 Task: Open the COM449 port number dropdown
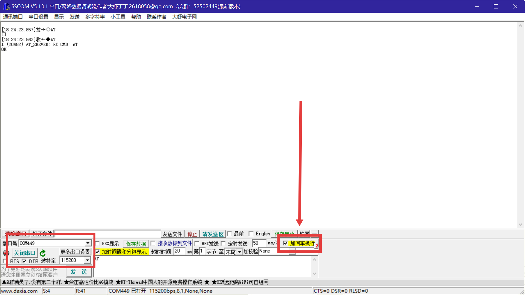(x=88, y=243)
